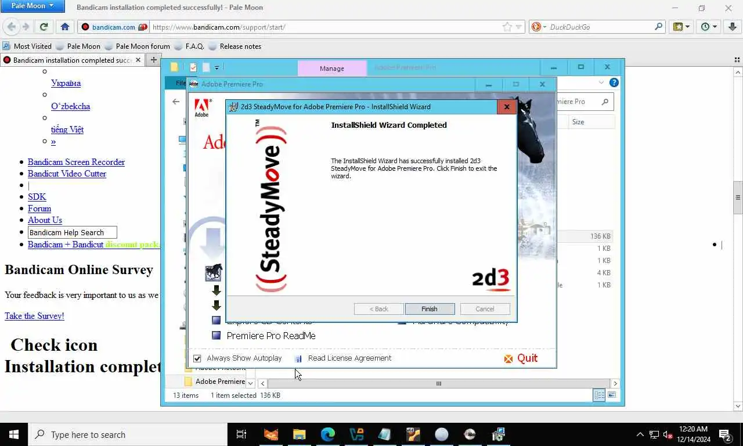The height and width of the screenshot is (446, 743).
Task: Open the Most Visited bookmarks folder
Action: [27, 46]
